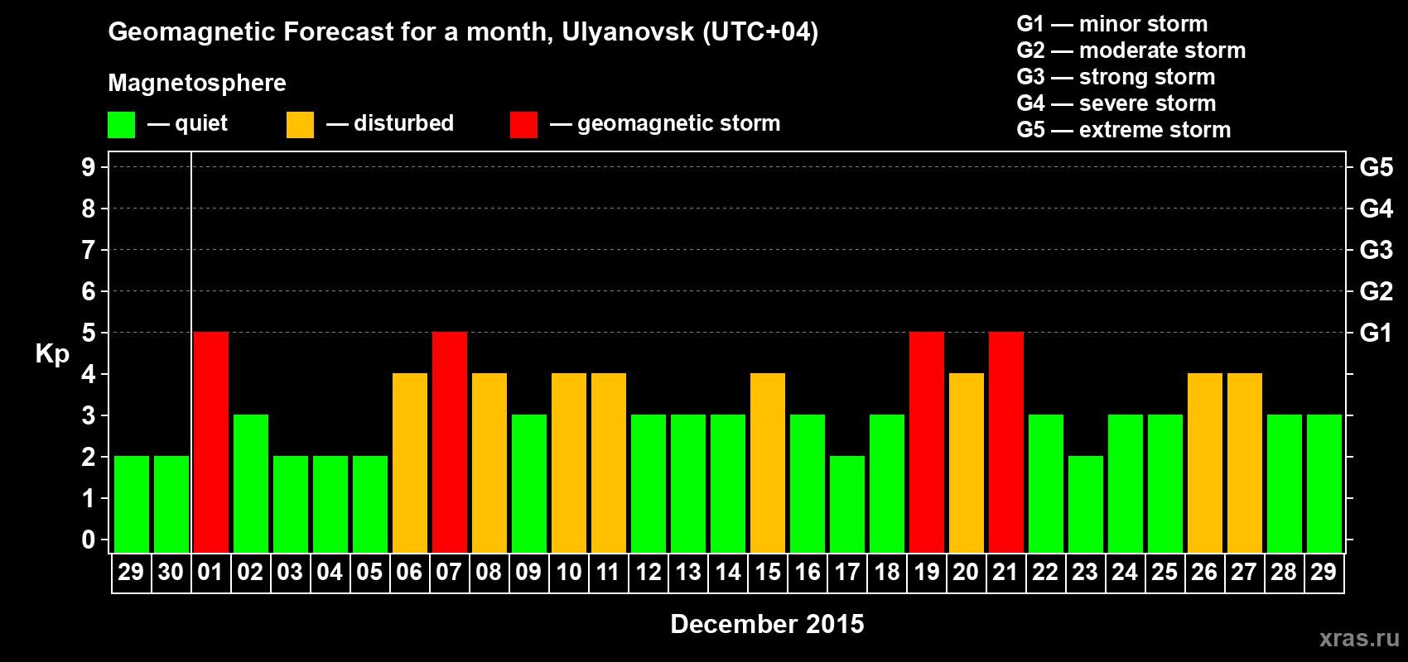Click the green quiet legend swatch

(121, 125)
